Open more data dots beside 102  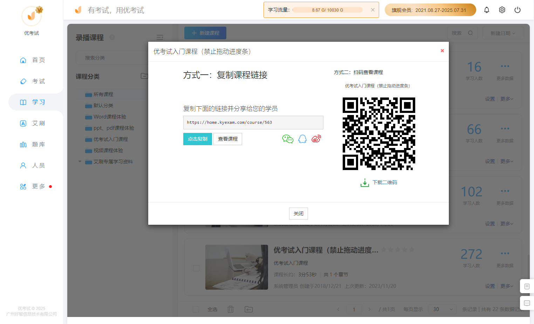coord(505,191)
